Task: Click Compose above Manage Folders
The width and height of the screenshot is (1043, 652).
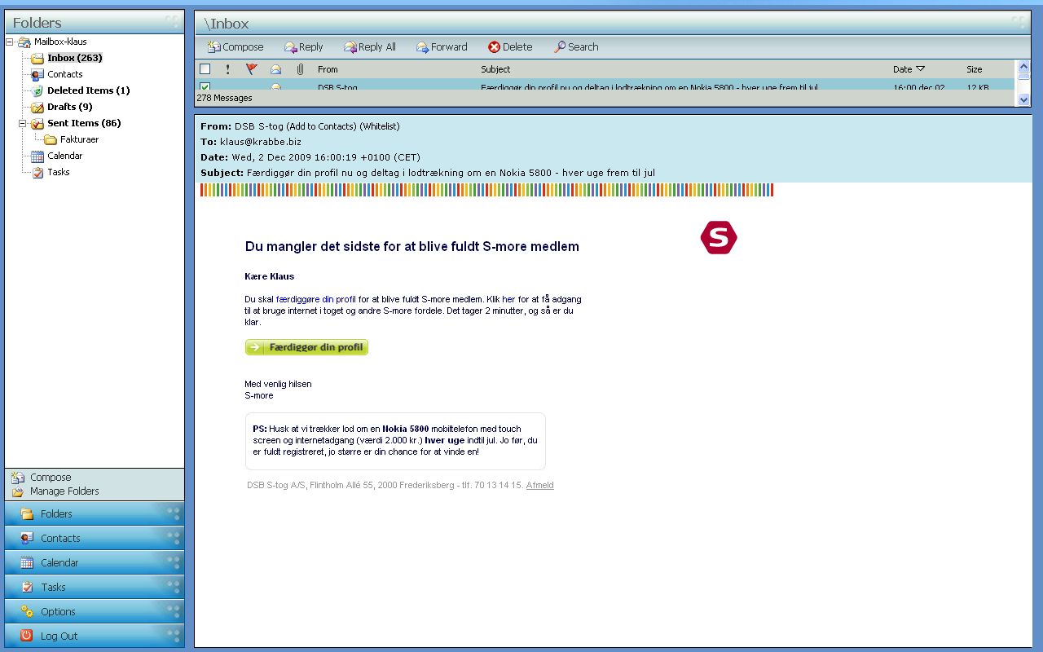Action: [51, 478]
